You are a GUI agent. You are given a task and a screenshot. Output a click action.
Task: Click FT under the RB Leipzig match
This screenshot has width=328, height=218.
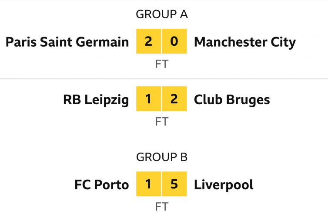pyautogui.click(x=161, y=122)
